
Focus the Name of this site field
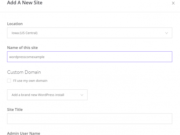89,57
